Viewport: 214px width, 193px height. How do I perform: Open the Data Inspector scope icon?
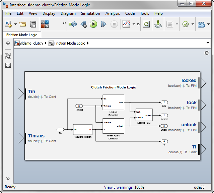(126, 24)
